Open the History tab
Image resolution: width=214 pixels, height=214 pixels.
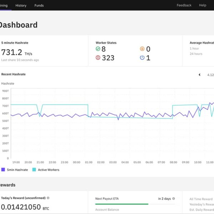(x=21, y=5)
